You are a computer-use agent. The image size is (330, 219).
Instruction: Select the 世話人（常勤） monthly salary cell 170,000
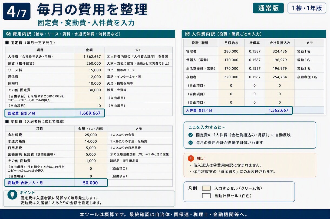[x=231, y=60]
